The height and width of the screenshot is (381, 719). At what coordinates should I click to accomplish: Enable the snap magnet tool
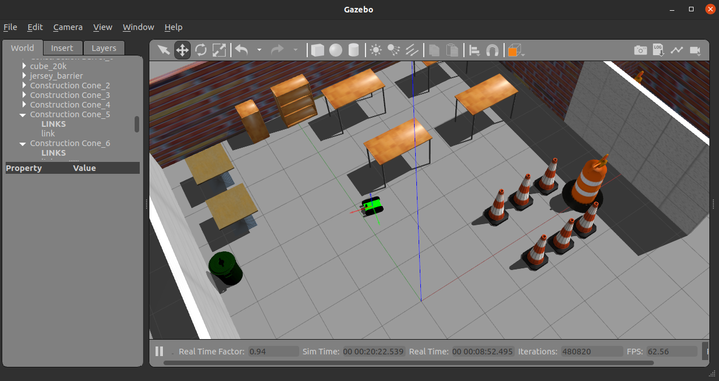493,50
